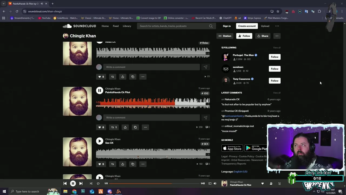Open Windows Start menu
The image size is (346, 195).
(4, 191)
